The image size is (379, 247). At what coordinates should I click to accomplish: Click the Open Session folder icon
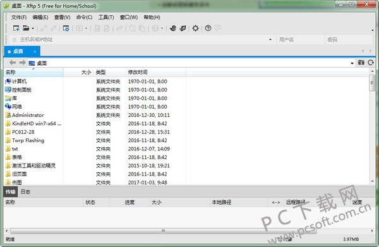[26, 28]
